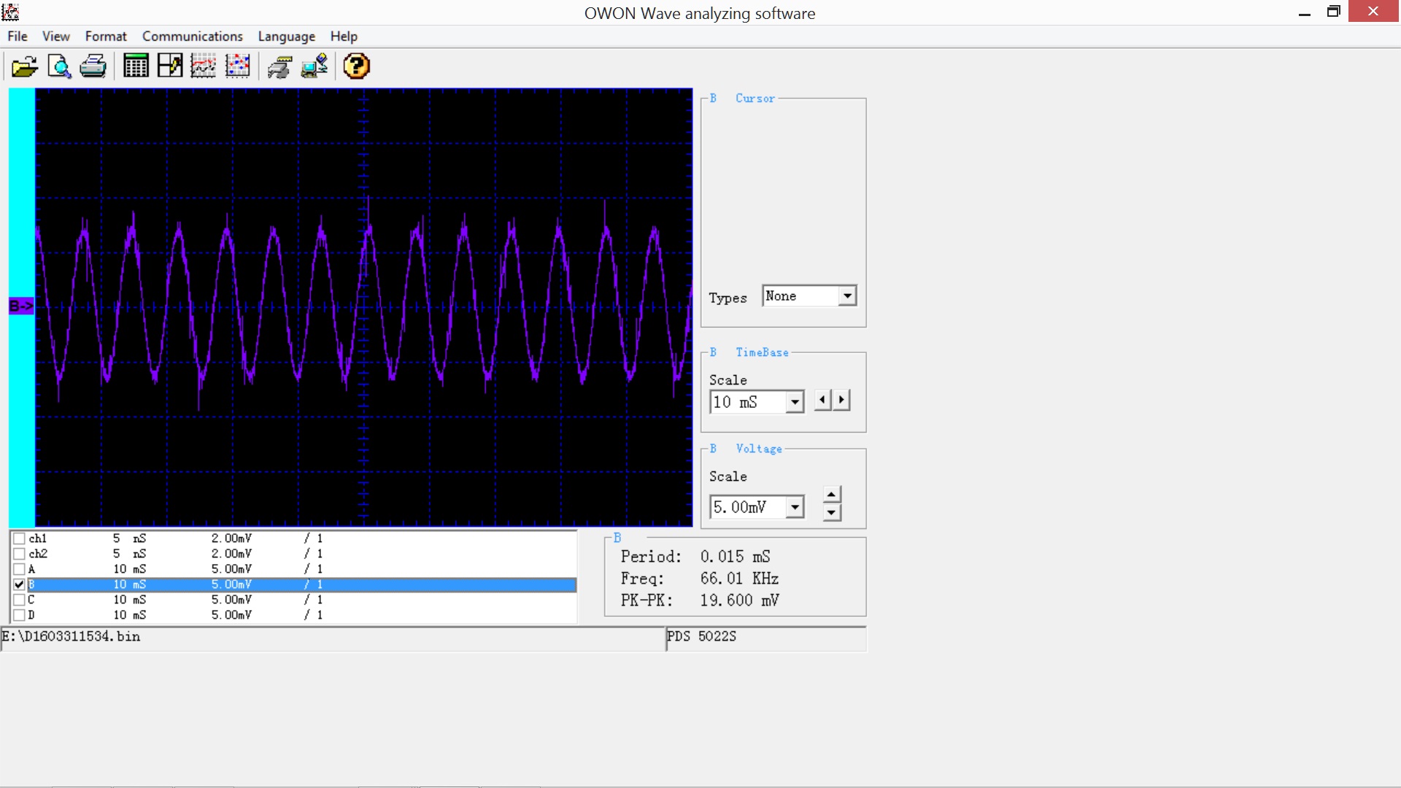Select the ch1 row 5 nS
Image resolution: width=1401 pixels, height=788 pixels.
click(294, 538)
